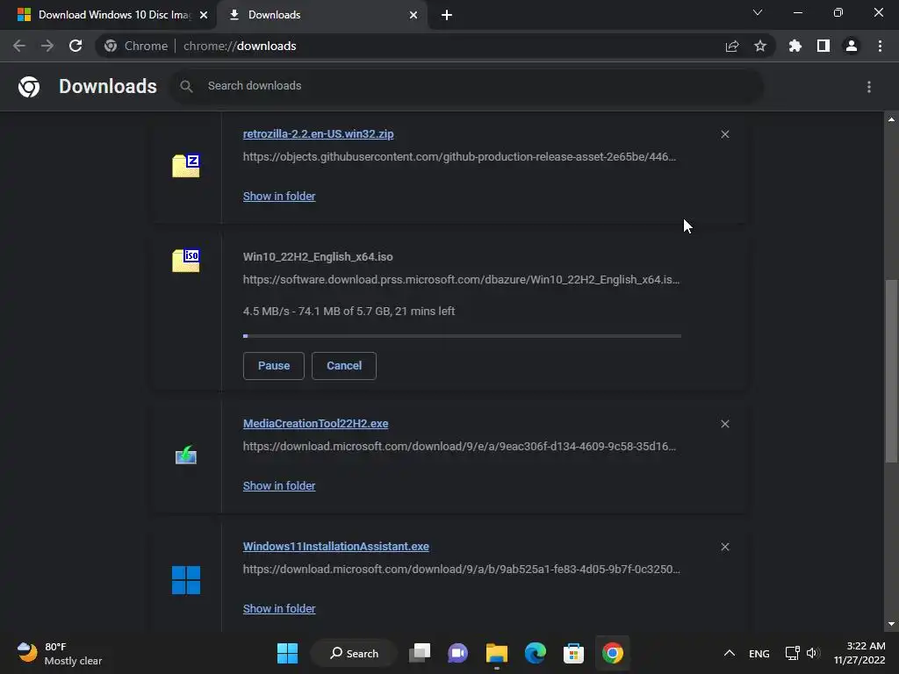Bookmark this page with the star icon
899x674 pixels.
point(760,46)
